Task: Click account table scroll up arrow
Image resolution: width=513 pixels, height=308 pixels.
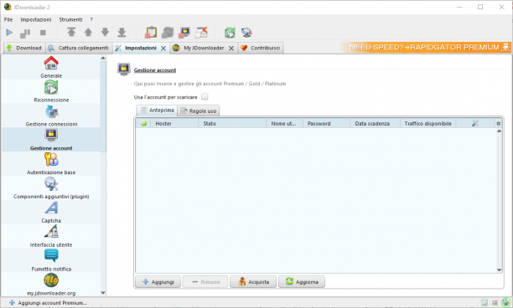Action: point(499,131)
